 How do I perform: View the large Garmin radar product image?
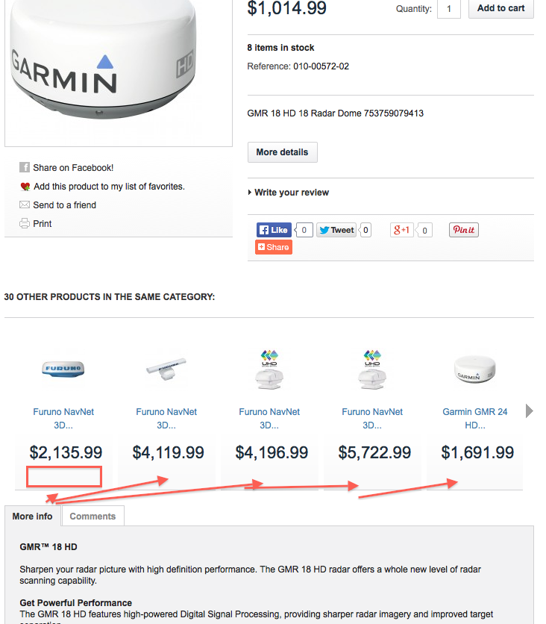click(119, 72)
